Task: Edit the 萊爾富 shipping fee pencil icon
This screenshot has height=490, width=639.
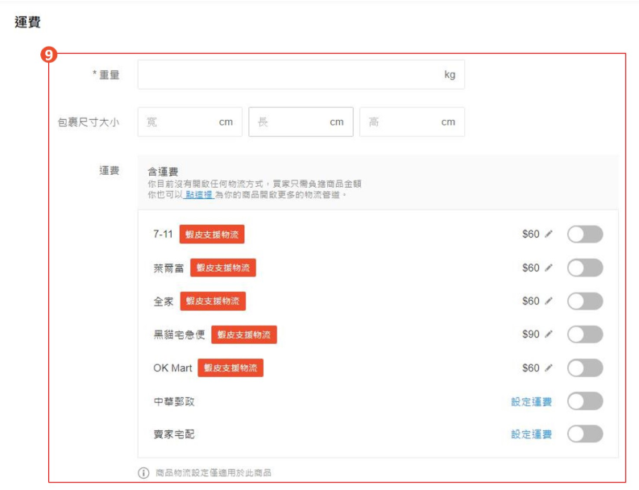Action: pos(549,268)
